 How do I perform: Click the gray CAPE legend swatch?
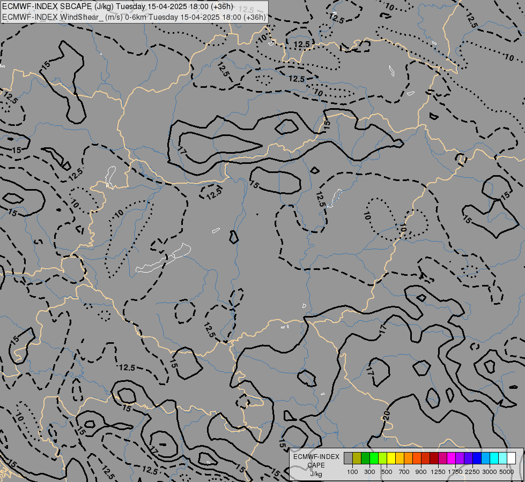click(x=348, y=458)
